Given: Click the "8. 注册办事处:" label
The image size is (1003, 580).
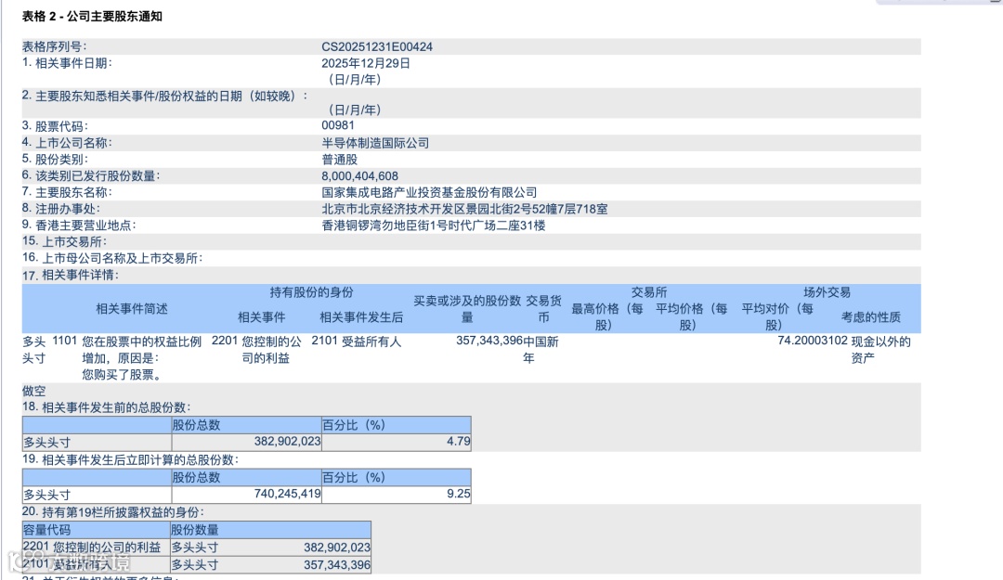Looking at the screenshot, I should 60,209.
